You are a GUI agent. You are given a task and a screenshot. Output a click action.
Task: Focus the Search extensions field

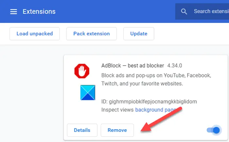[x=202, y=11]
